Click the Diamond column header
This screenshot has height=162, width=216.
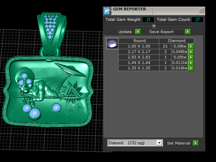(176, 40)
